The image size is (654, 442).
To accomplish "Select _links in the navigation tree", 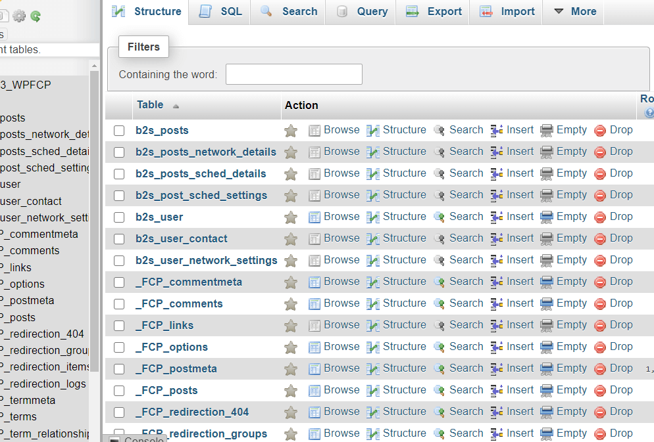I will (x=16, y=267).
